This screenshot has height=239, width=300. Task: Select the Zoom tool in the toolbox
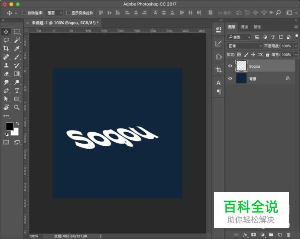(x=17, y=107)
